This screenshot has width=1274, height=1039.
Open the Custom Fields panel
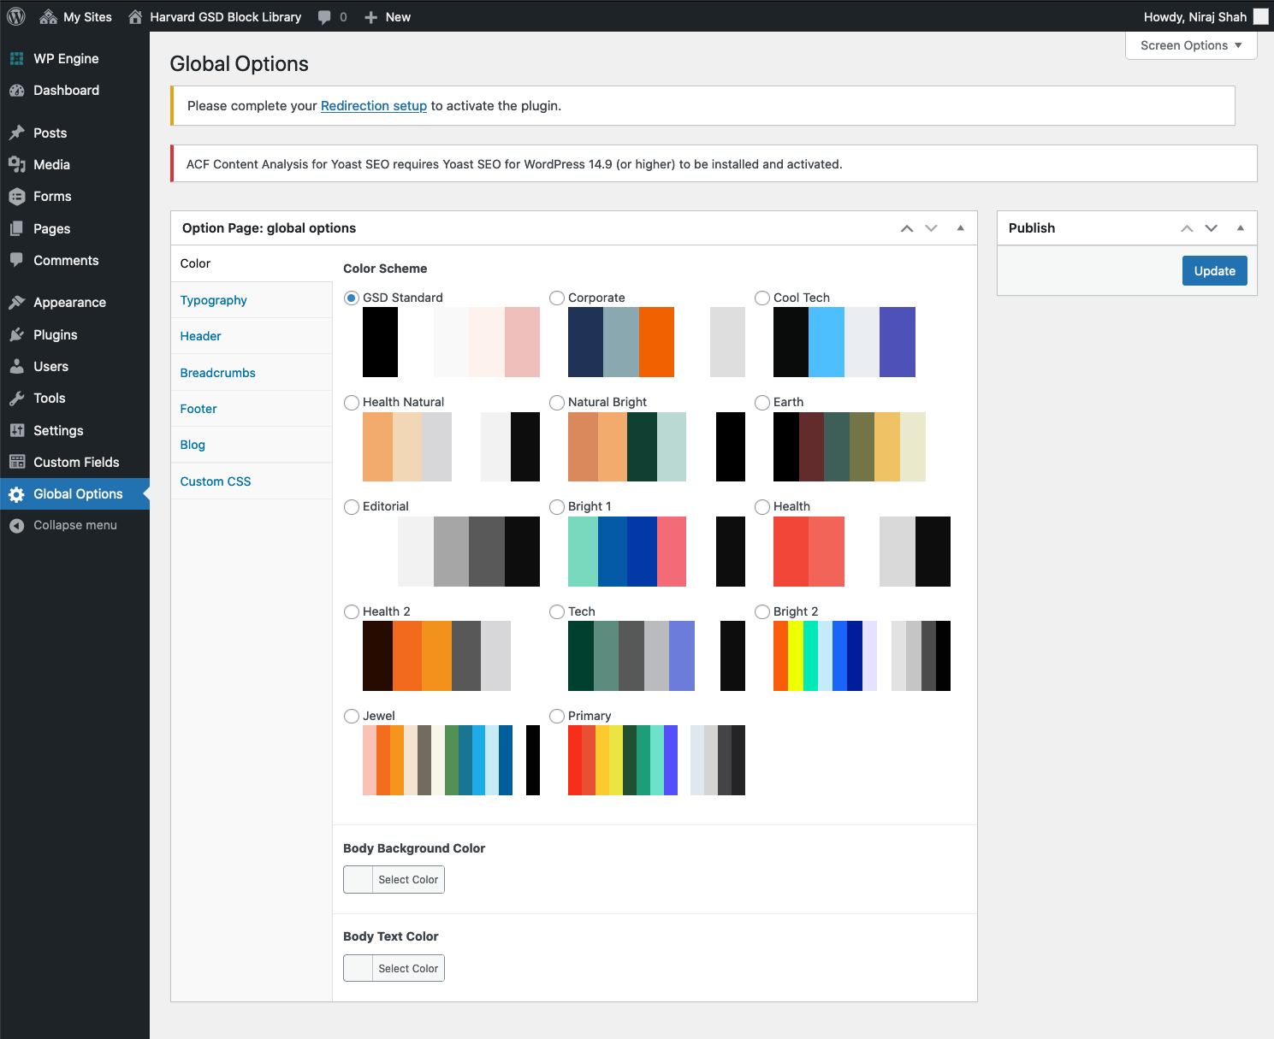point(76,462)
